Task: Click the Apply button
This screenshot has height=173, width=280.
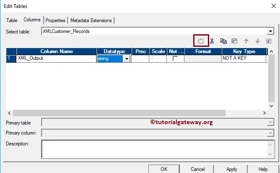Action: click(232, 169)
